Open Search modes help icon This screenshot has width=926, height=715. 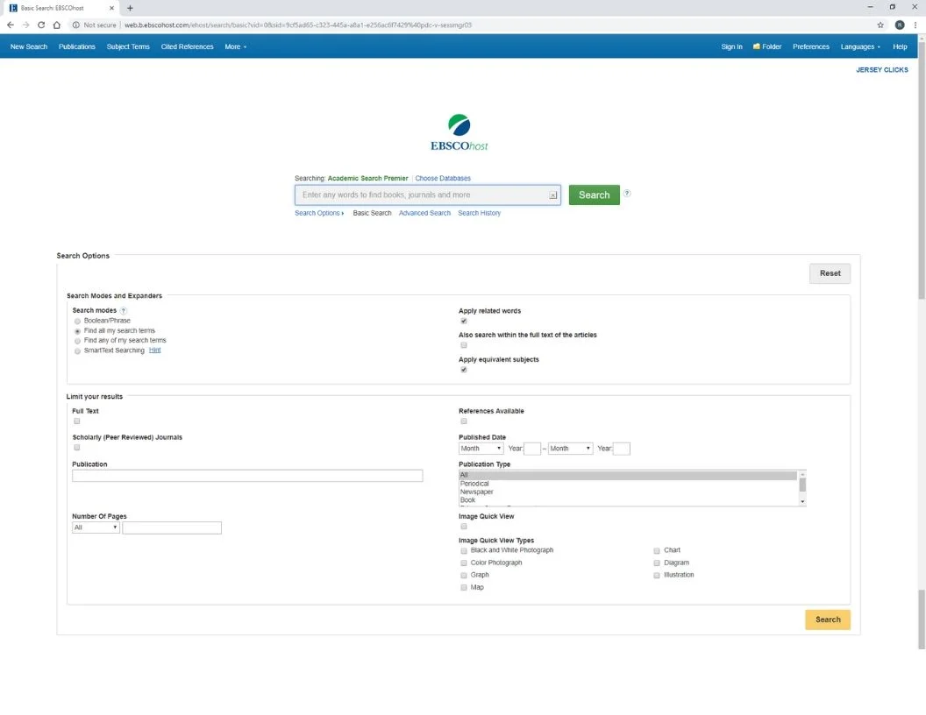[x=124, y=310]
